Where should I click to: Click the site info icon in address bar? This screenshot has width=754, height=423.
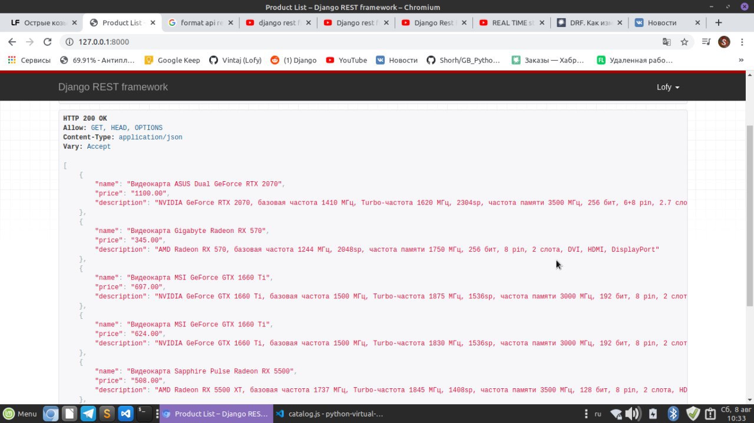coord(69,42)
